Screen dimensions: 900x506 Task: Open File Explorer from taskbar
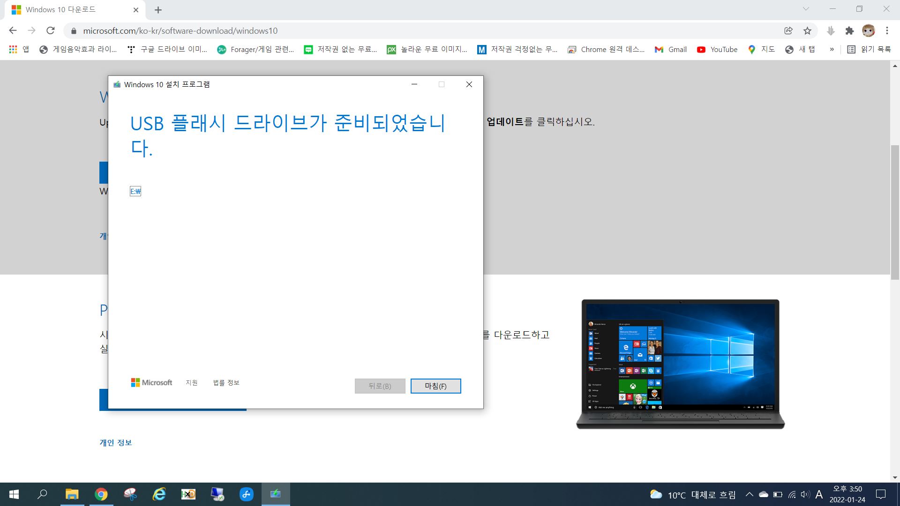[72, 494]
